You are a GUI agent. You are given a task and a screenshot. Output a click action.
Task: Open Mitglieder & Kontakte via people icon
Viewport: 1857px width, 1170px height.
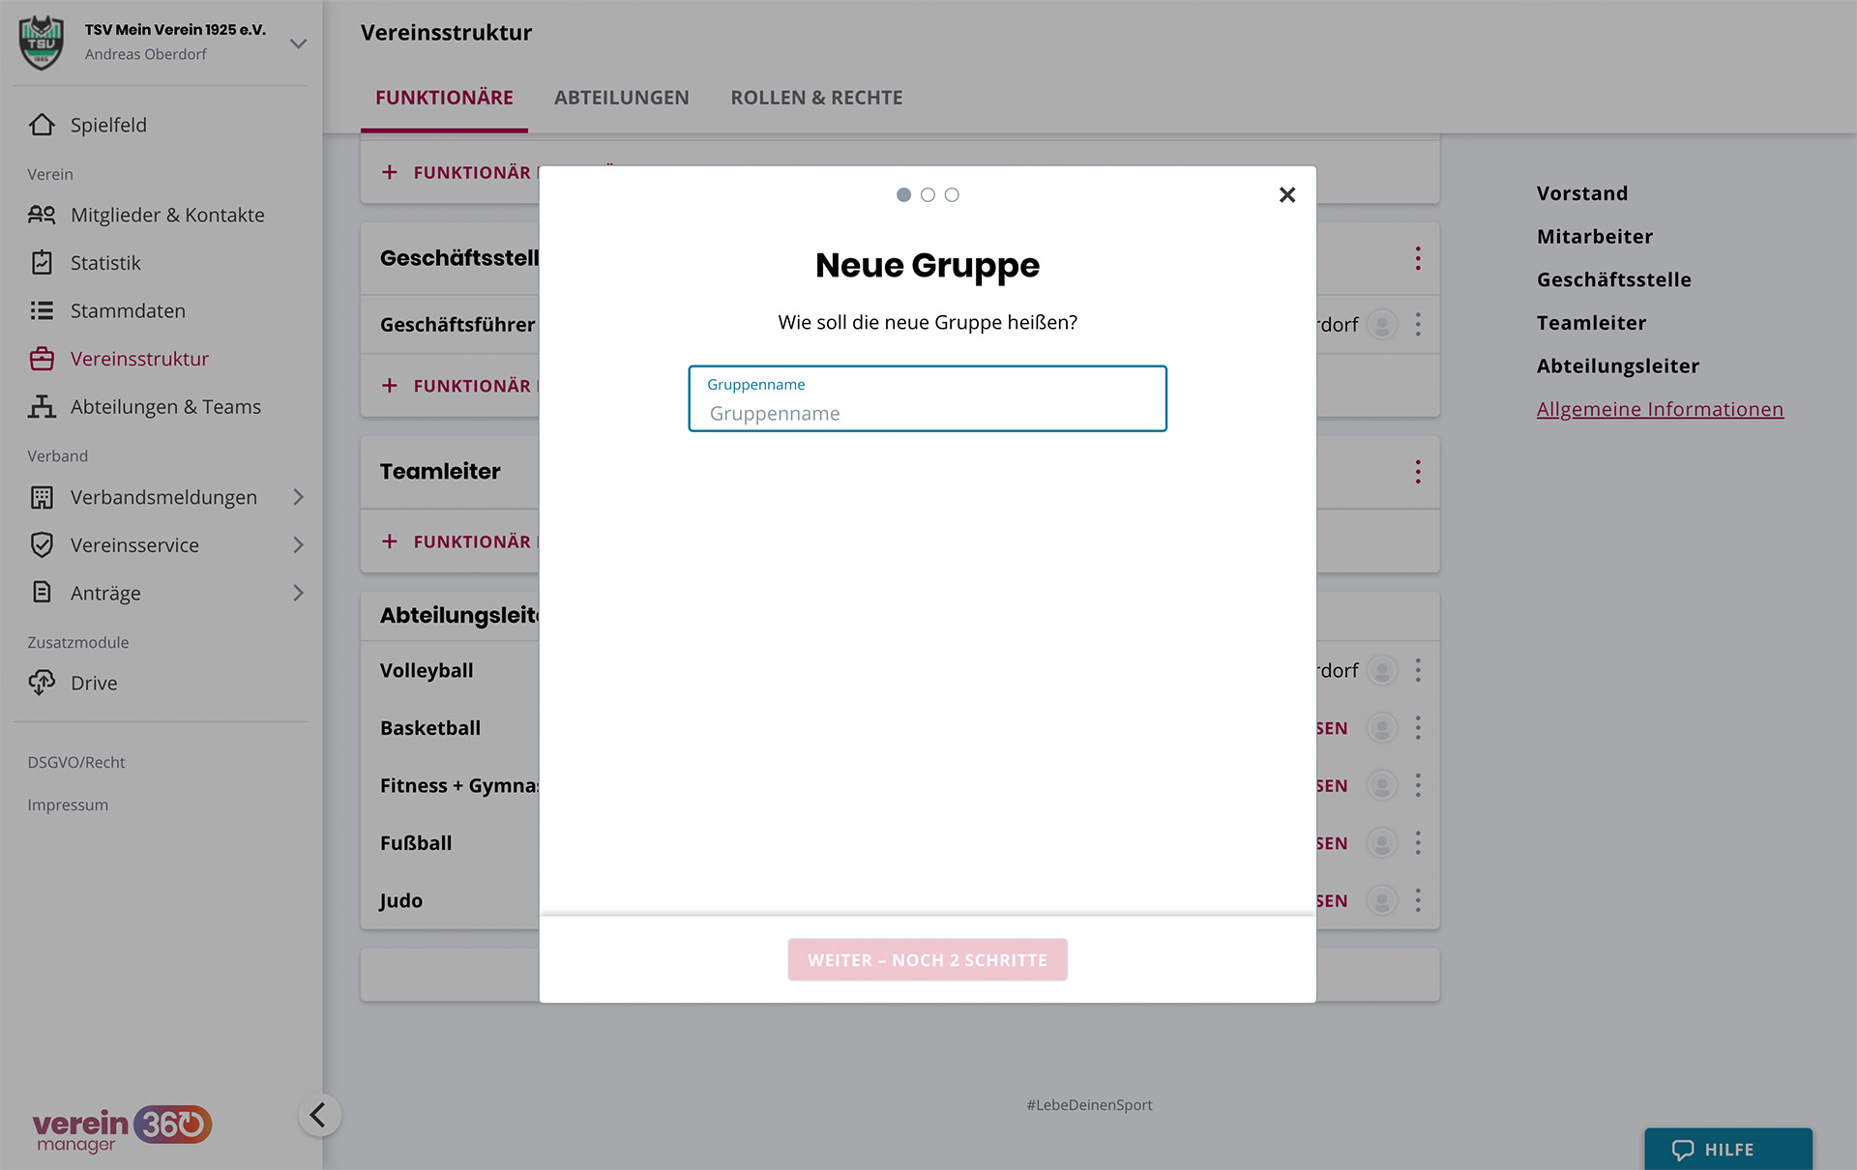[42, 215]
